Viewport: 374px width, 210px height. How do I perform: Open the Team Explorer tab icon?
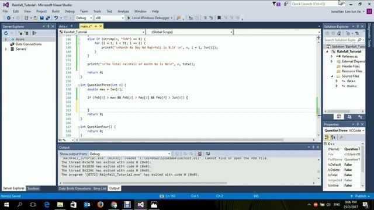pos(349,117)
